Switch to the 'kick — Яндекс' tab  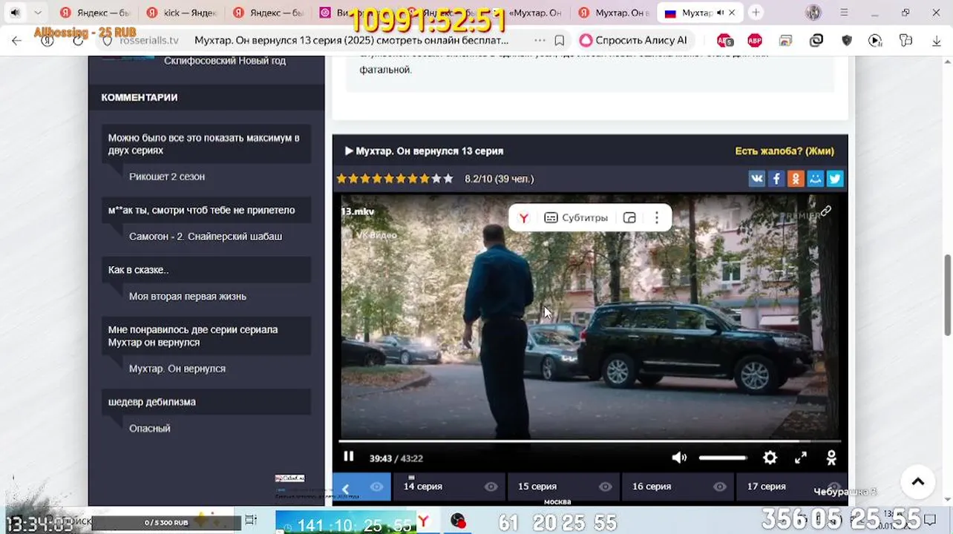182,13
